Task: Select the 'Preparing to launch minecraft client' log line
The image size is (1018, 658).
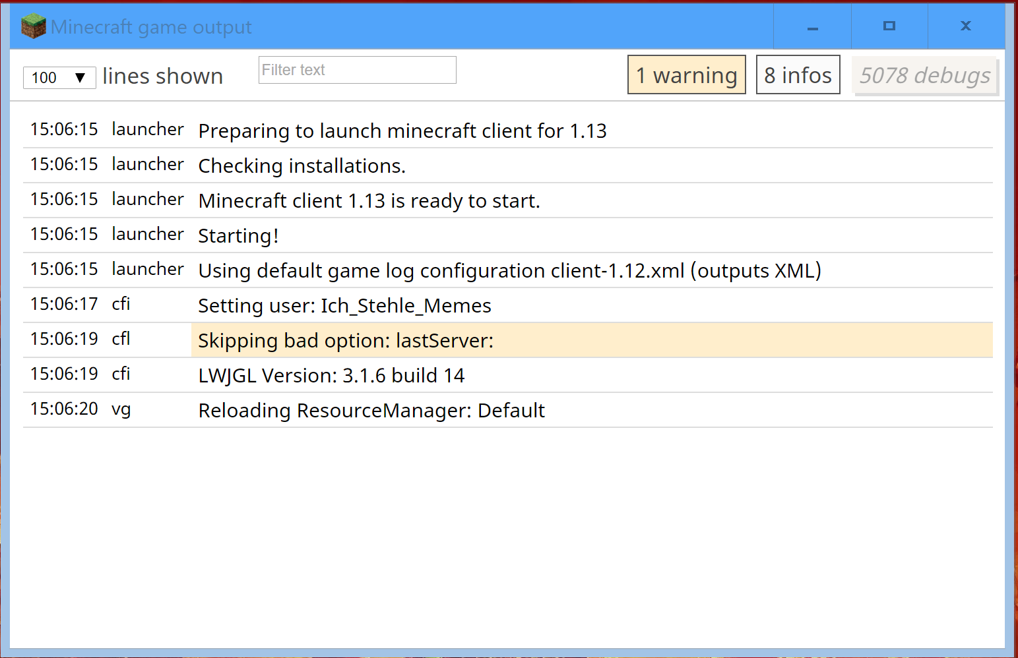Action: [x=402, y=131]
